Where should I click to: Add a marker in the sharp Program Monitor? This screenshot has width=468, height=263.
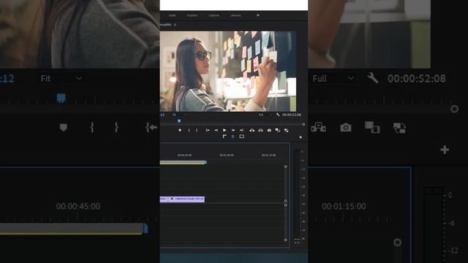click(x=180, y=130)
